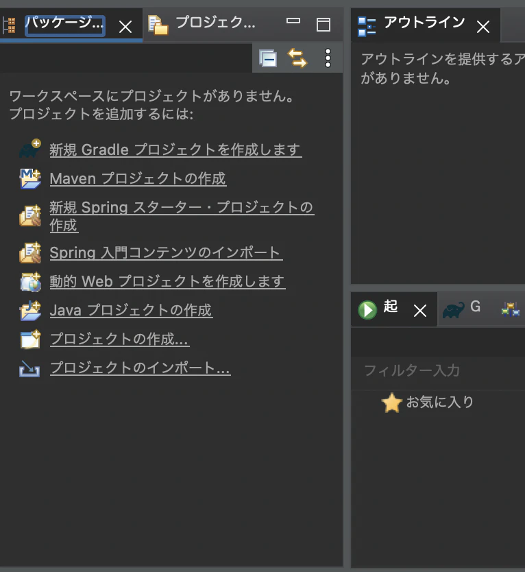Click the green run icon on 起 tab
The width and height of the screenshot is (525, 572).
pyautogui.click(x=367, y=310)
